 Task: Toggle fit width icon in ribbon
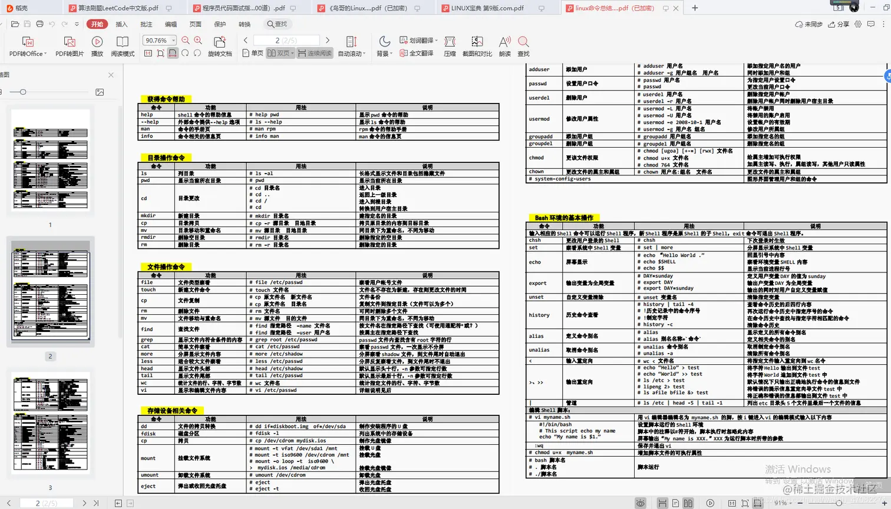[x=173, y=53]
